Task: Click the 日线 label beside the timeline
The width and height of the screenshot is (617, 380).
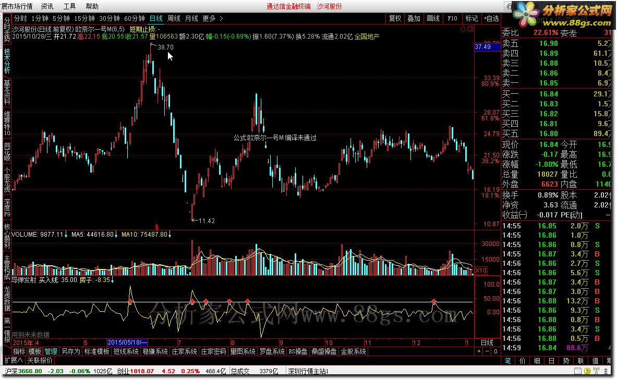Action: (x=487, y=342)
